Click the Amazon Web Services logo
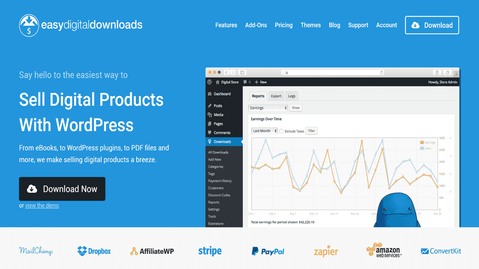 coord(384,250)
